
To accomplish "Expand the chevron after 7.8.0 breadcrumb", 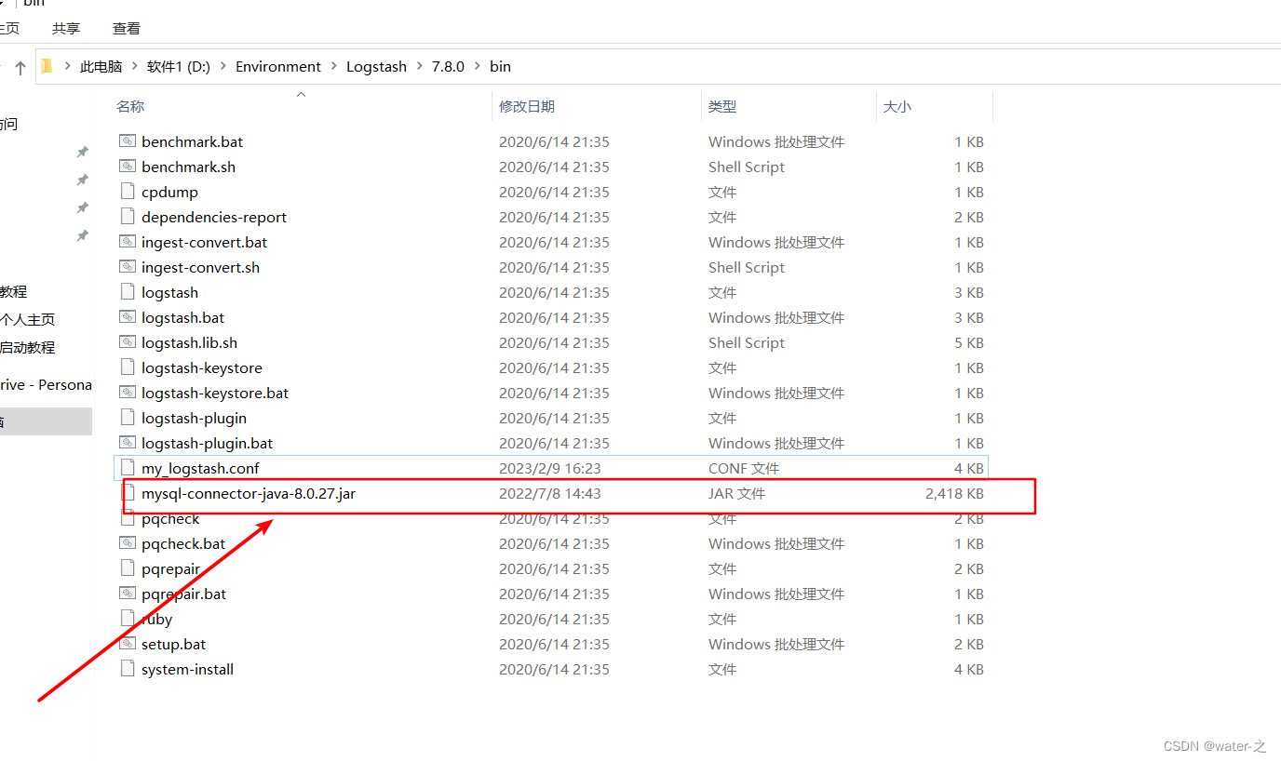I will click(478, 66).
